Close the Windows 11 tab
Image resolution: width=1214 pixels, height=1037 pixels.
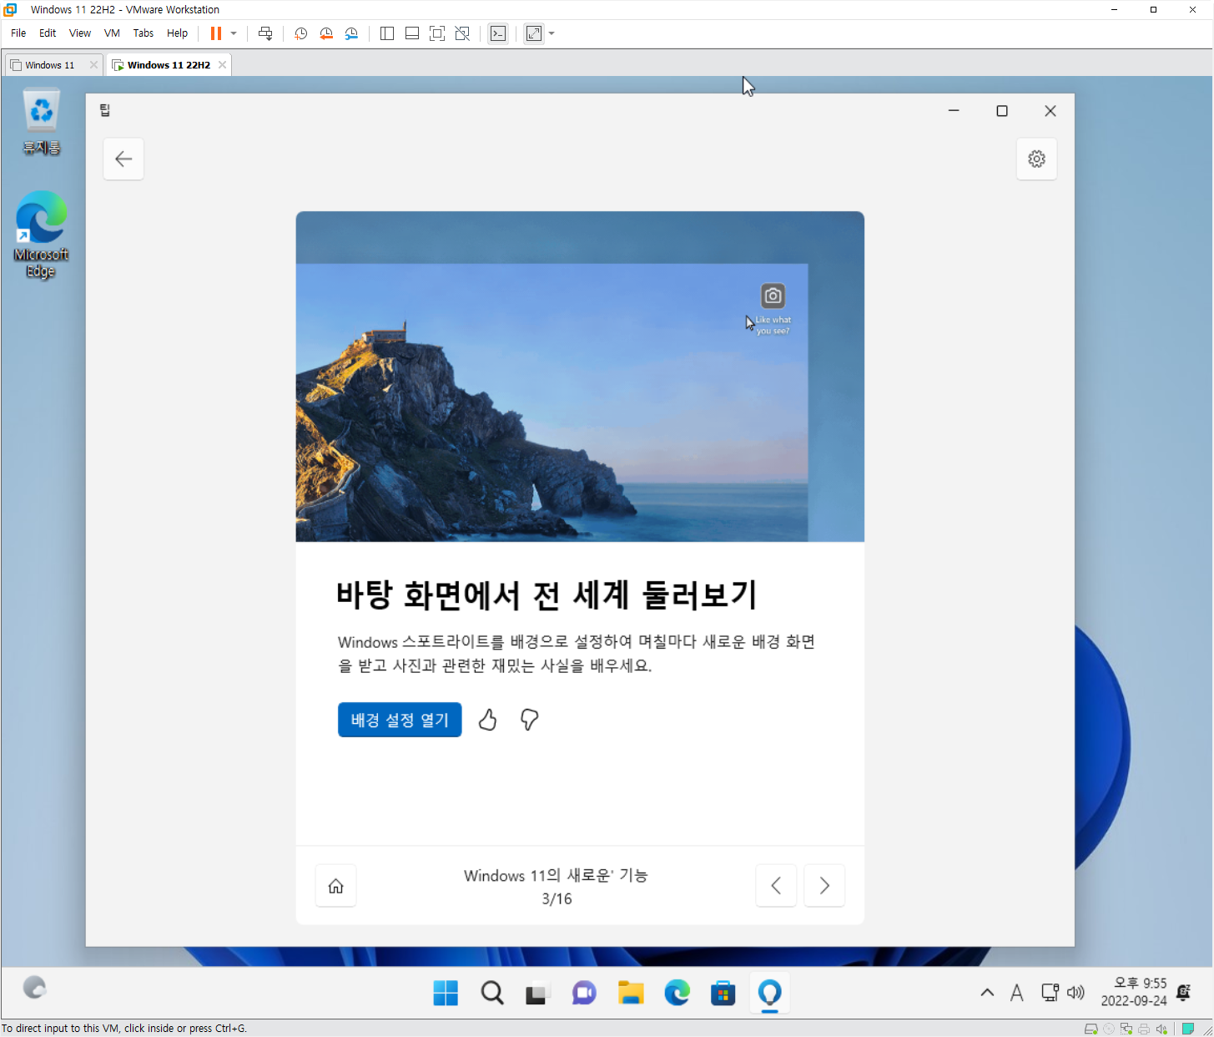[x=93, y=65]
